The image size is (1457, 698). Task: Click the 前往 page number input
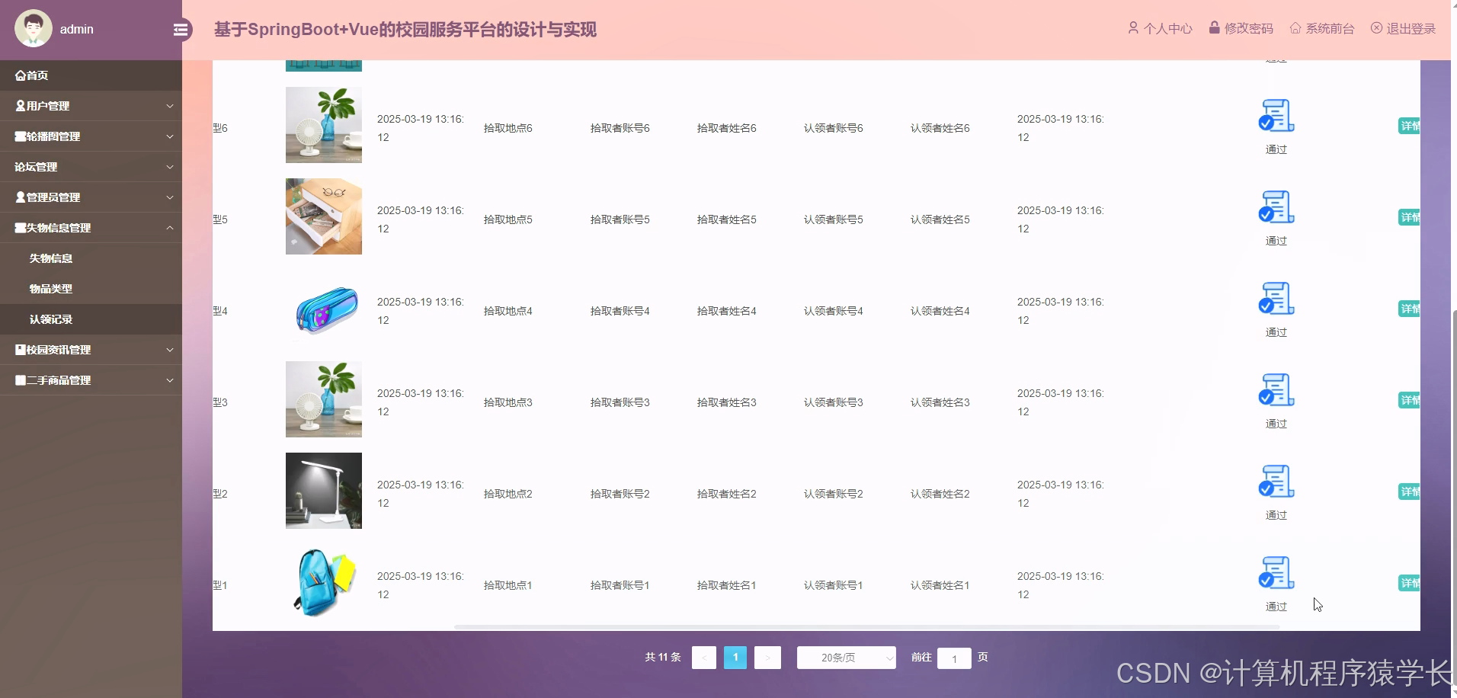[954, 658]
